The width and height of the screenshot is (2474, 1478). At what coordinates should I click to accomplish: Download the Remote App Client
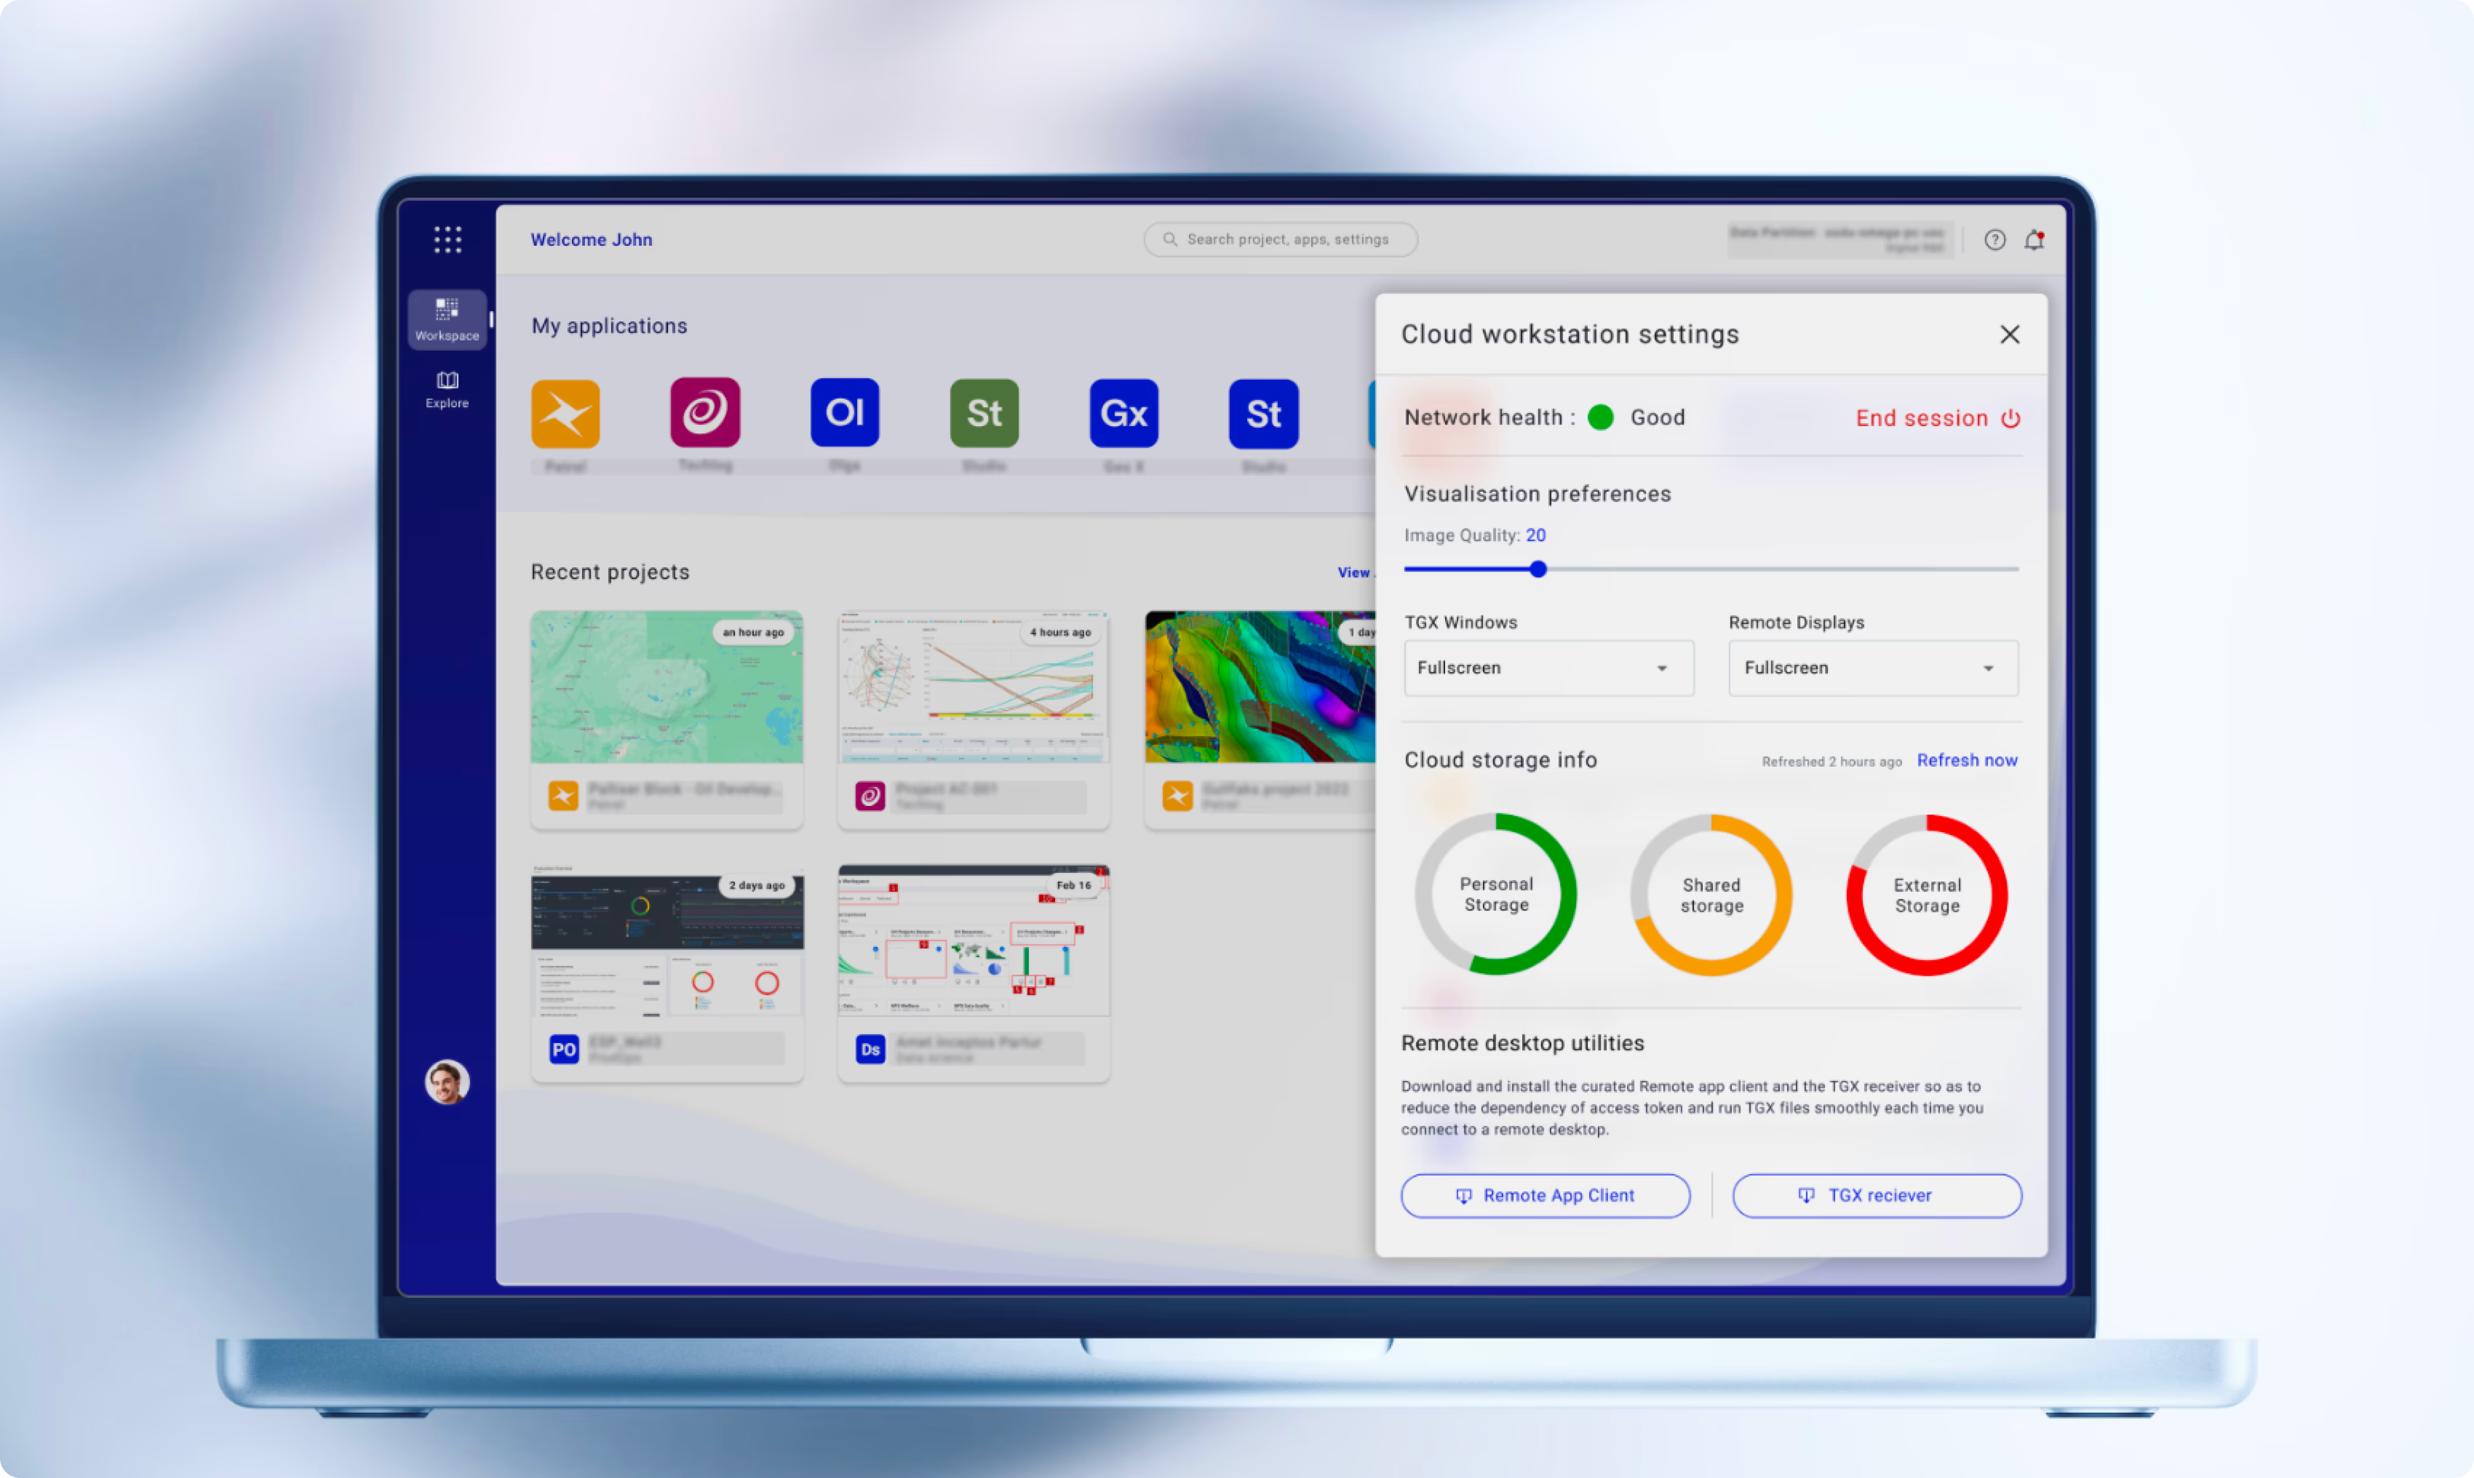click(1545, 1195)
